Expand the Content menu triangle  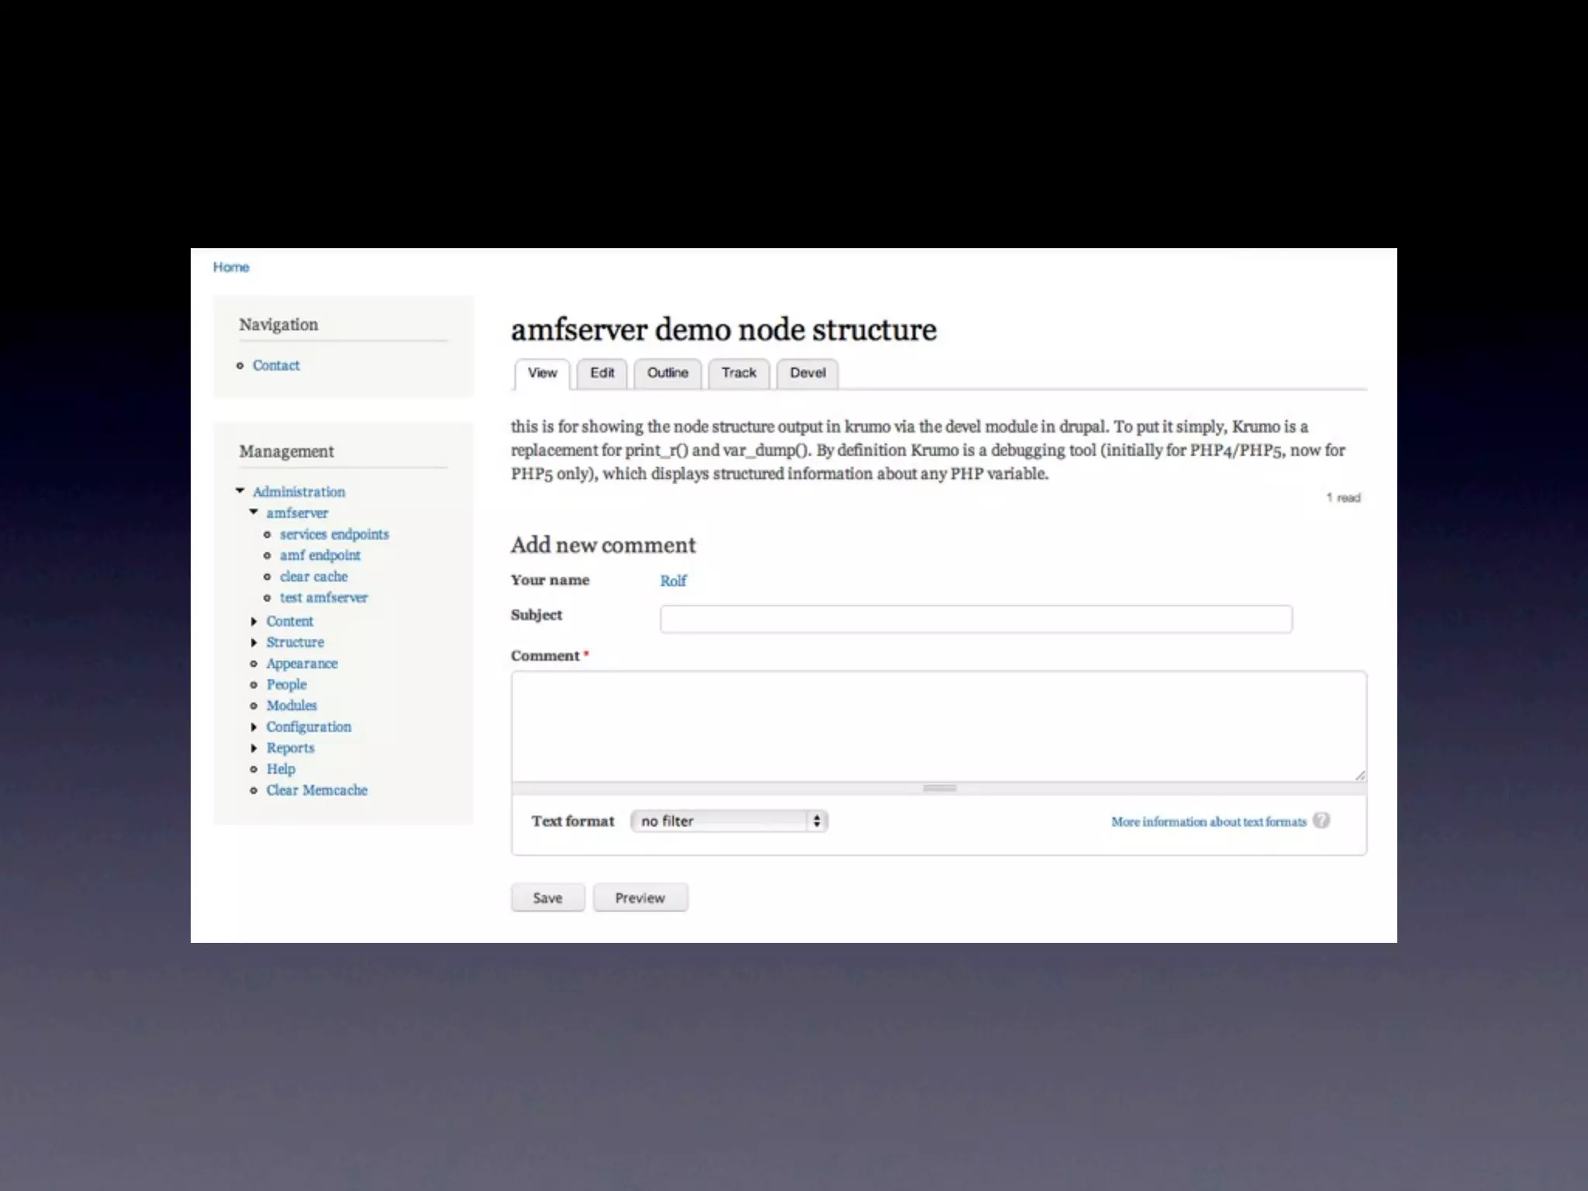click(x=254, y=621)
